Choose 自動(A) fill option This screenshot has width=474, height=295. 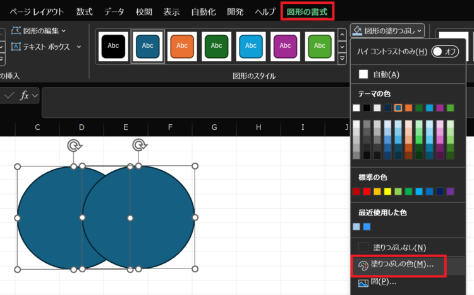tap(408, 74)
